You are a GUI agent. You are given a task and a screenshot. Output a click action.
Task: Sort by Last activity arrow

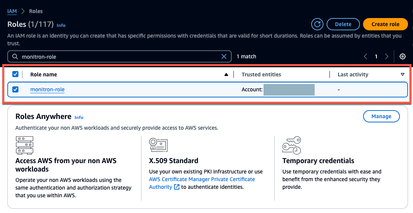click(403, 75)
